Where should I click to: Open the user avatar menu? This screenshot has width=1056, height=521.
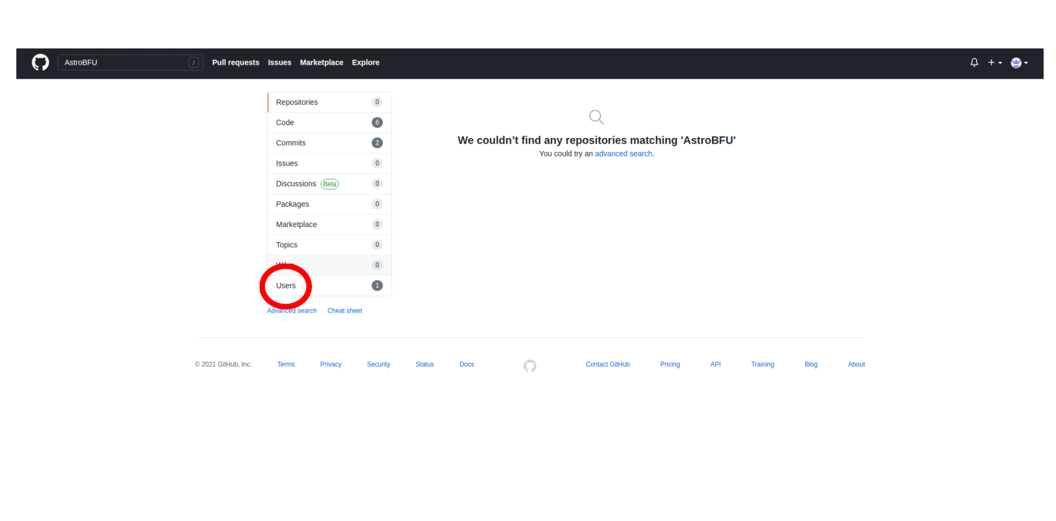coord(1019,63)
